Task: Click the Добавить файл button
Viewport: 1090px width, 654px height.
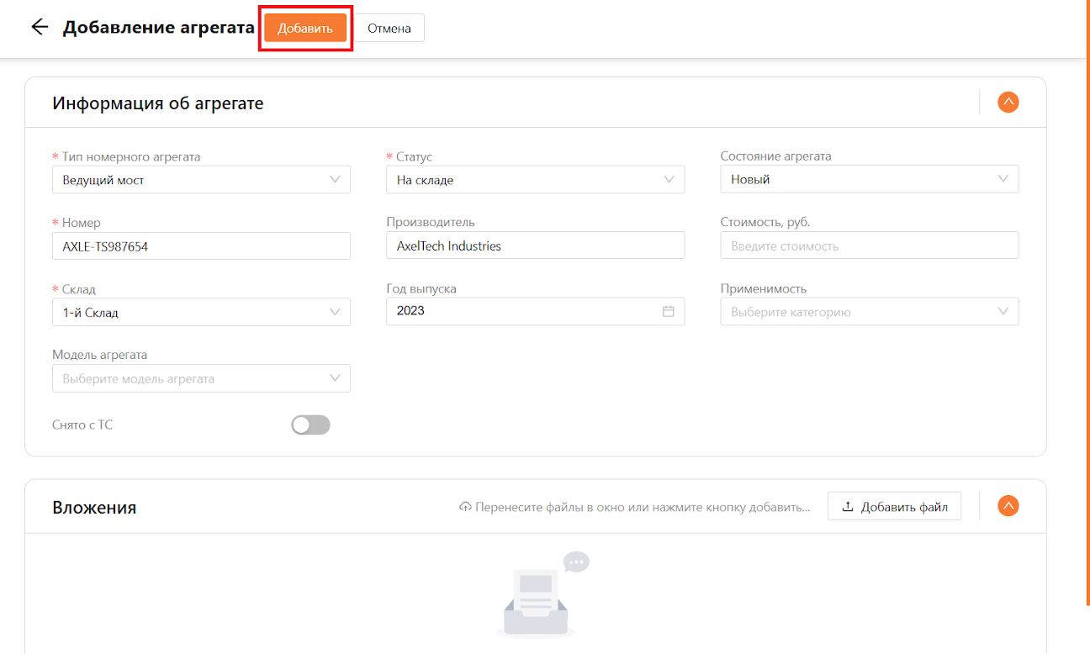Action: click(894, 507)
